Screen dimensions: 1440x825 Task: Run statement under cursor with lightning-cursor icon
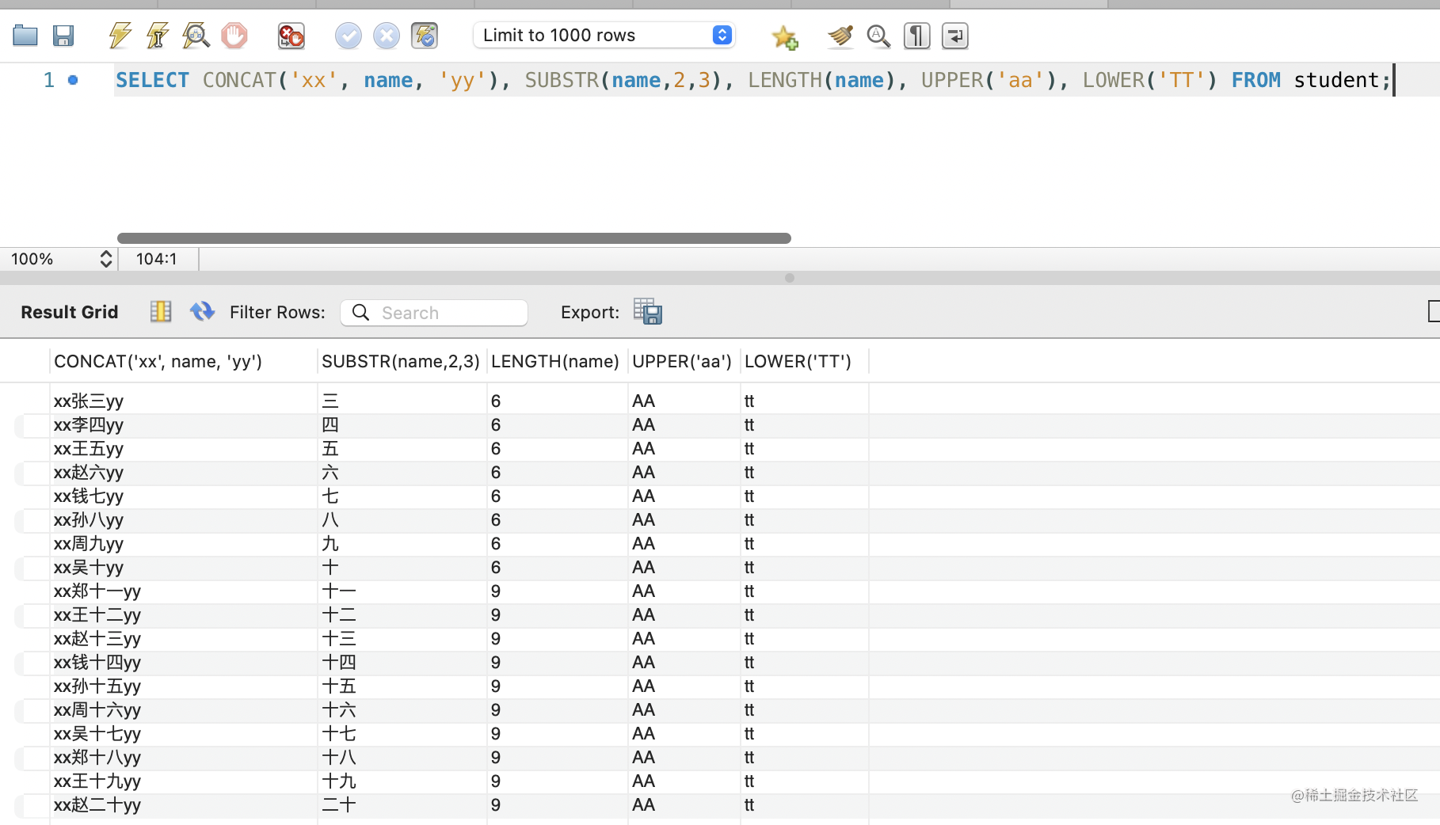tap(158, 36)
